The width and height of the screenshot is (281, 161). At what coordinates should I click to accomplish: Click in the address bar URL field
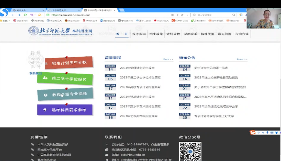pyautogui.click(x=108, y=15)
